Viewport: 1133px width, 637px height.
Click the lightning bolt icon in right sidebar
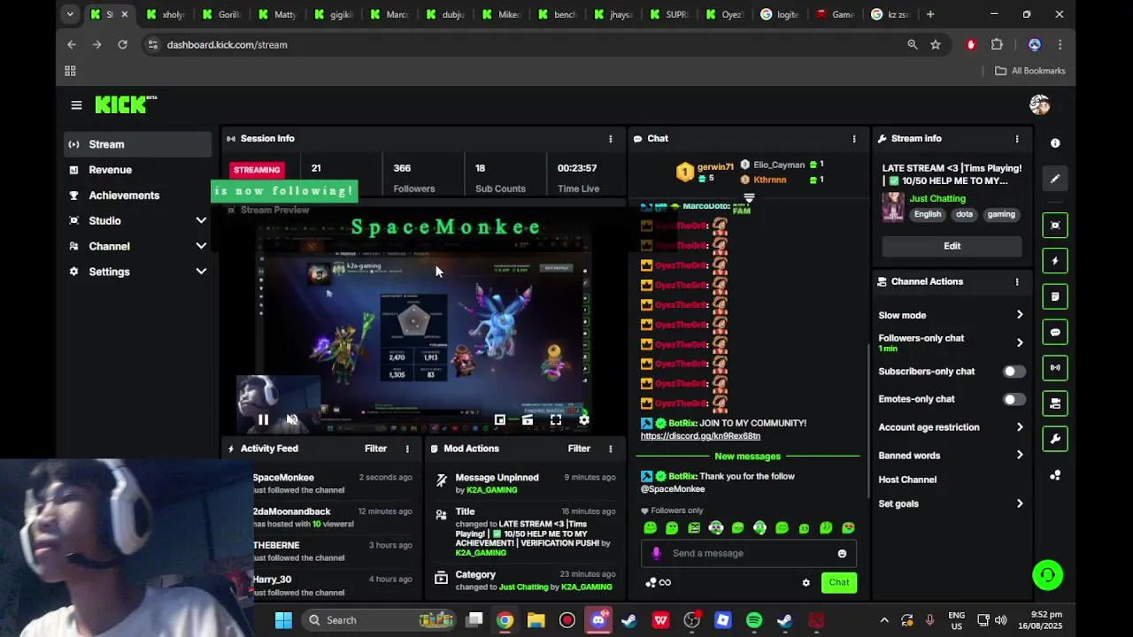[x=1055, y=261]
